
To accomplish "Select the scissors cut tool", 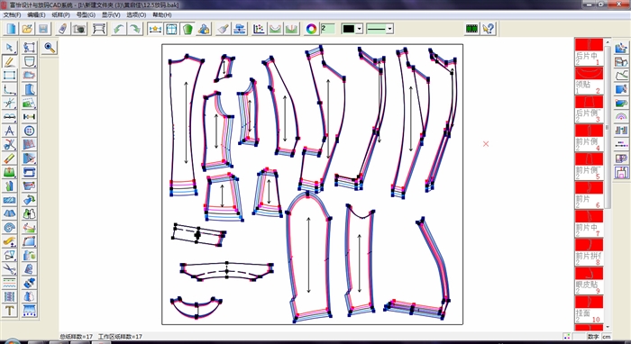I will (9, 145).
